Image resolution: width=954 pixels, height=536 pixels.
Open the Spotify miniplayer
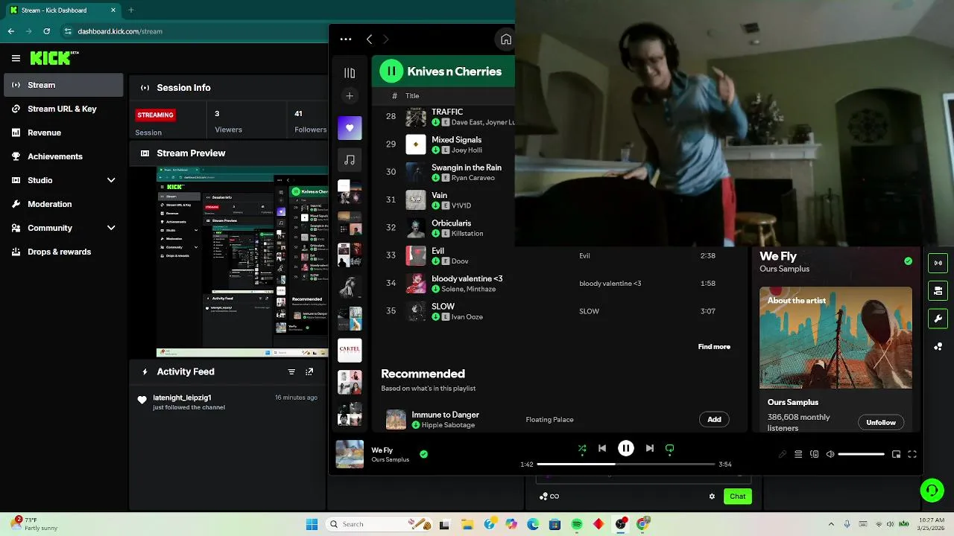[896, 454]
